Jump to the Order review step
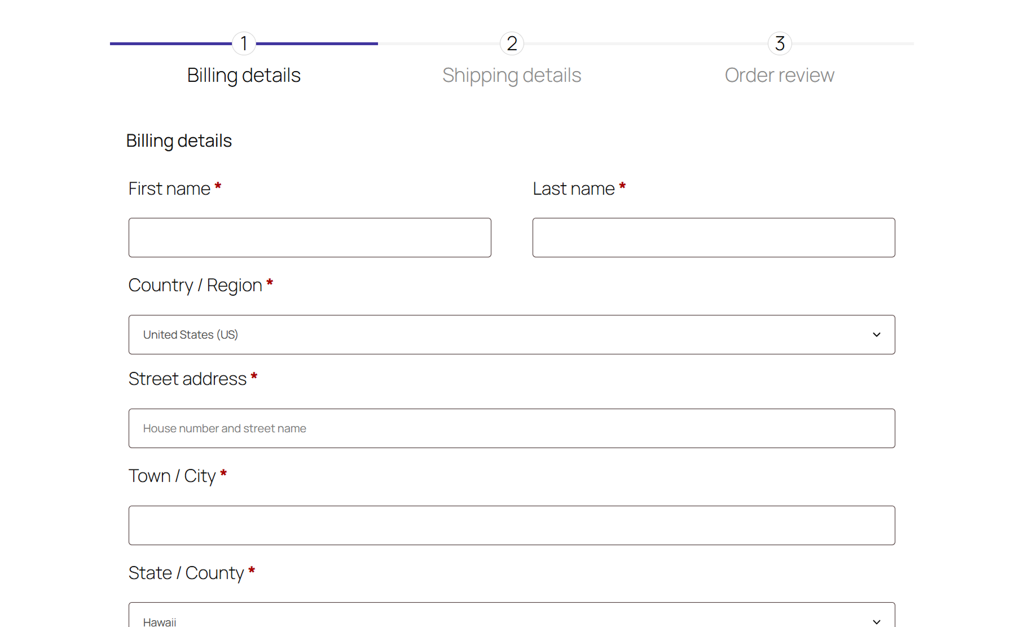1020x627 pixels. [779, 75]
